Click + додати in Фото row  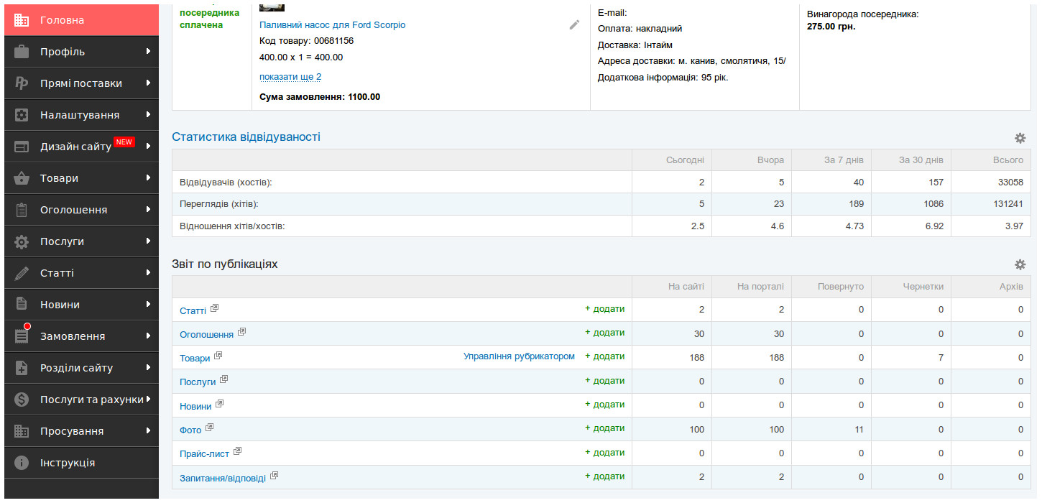604,428
